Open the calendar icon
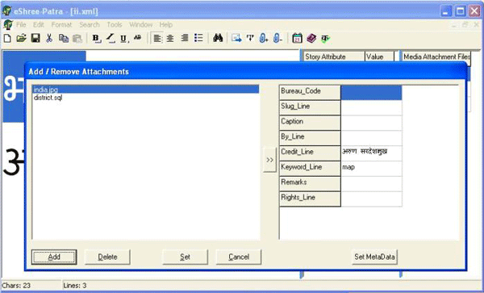This screenshot has width=484, height=293. pos(297,38)
